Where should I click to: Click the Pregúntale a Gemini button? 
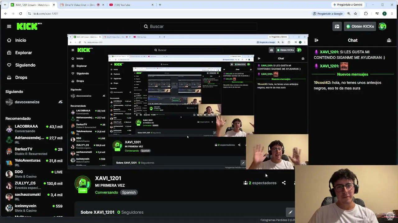point(347,5)
